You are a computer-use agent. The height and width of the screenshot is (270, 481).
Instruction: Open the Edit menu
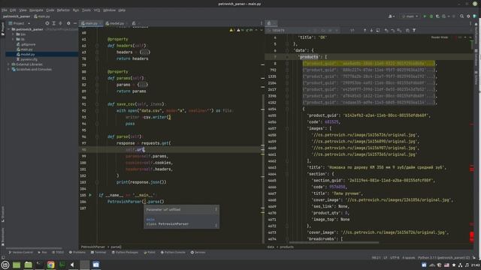[13, 10]
